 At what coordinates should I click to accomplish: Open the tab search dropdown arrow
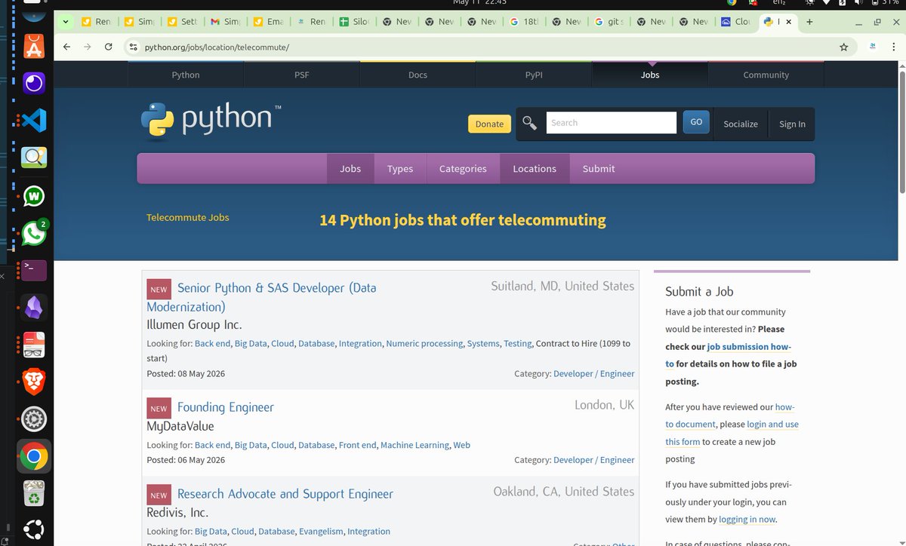[x=66, y=22]
